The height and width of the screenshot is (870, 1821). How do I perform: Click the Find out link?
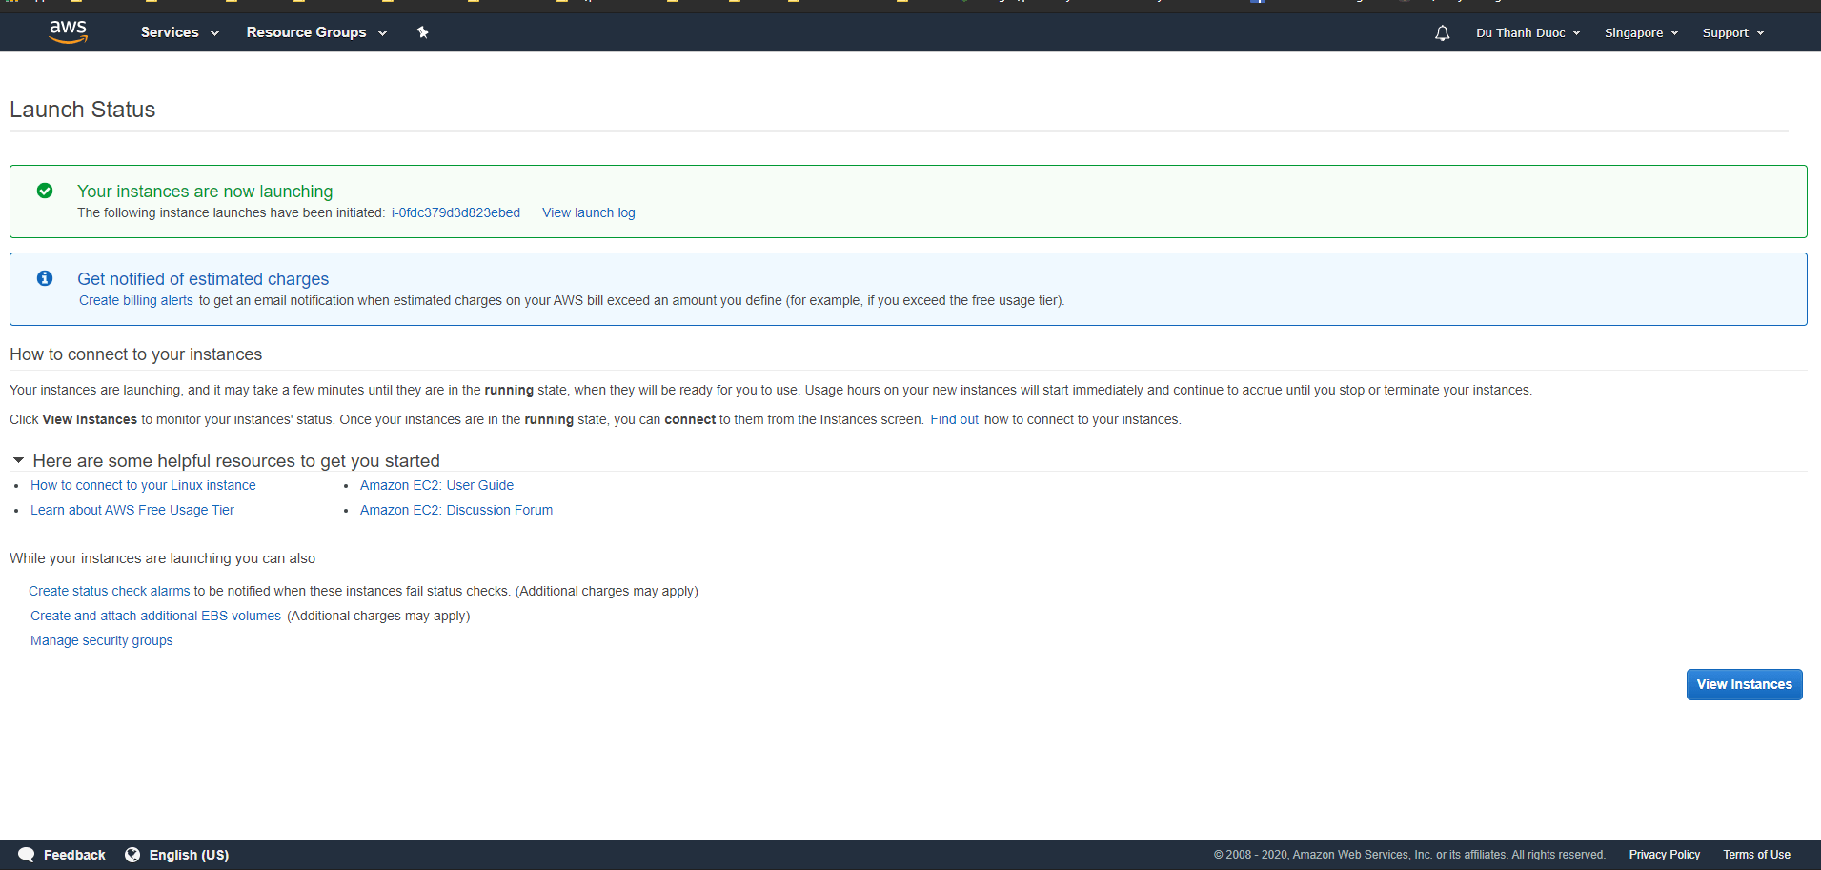coord(955,419)
